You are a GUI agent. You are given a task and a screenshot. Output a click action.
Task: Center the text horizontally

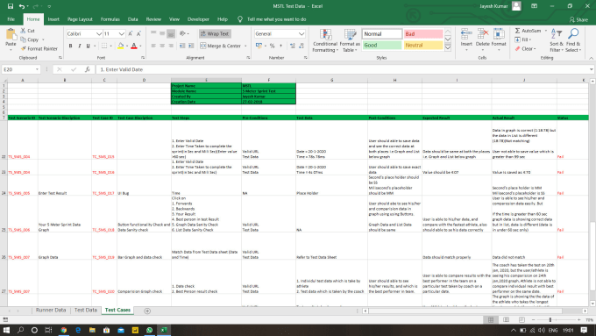(x=162, y=46)
